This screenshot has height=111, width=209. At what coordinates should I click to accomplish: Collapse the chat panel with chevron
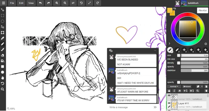point(155,50)
